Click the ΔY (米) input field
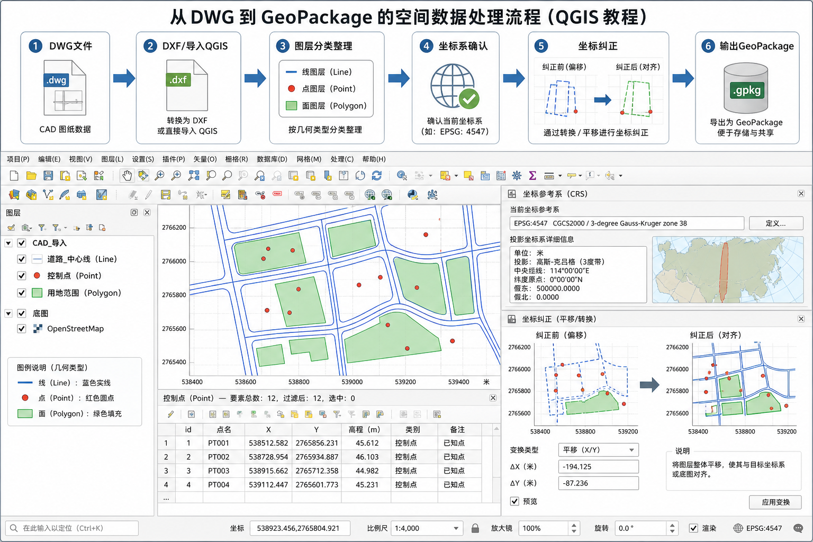 [599, 483]
